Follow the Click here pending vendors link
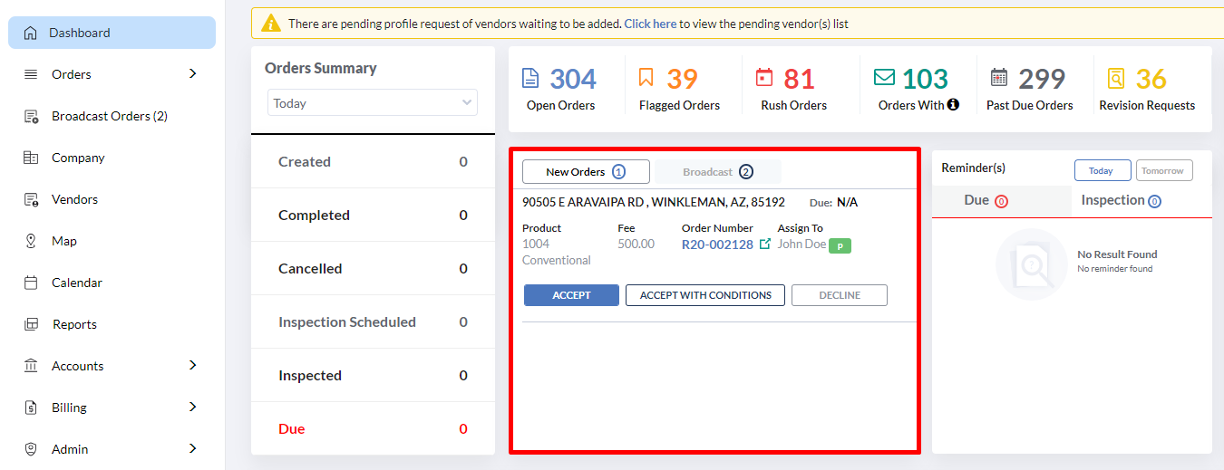Screen dimensions: 1224x470 click(650, 24)
